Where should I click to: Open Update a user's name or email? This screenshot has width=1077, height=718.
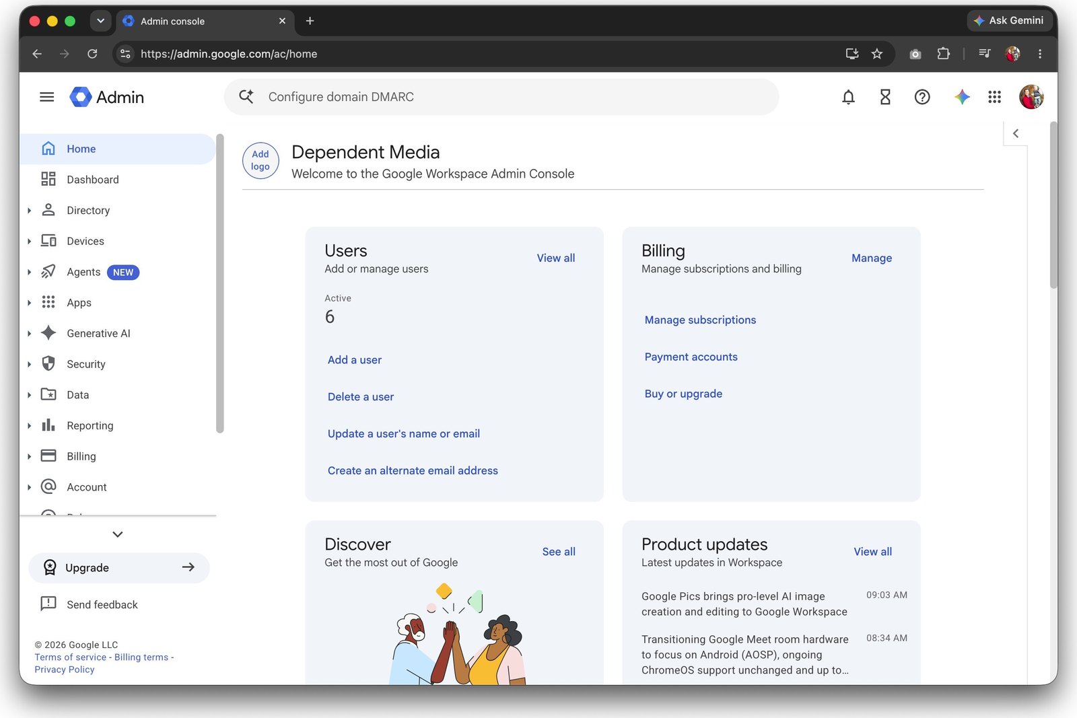(x=404, y=434)
